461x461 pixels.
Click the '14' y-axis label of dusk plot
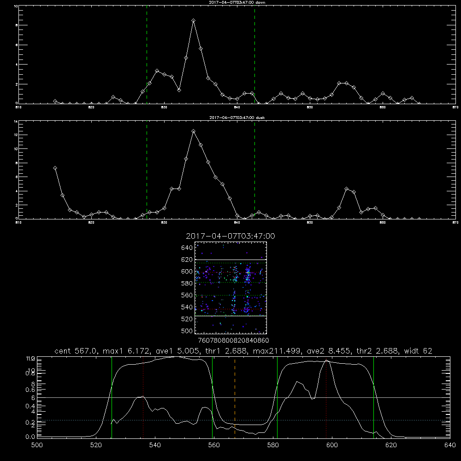click(16, 121)
